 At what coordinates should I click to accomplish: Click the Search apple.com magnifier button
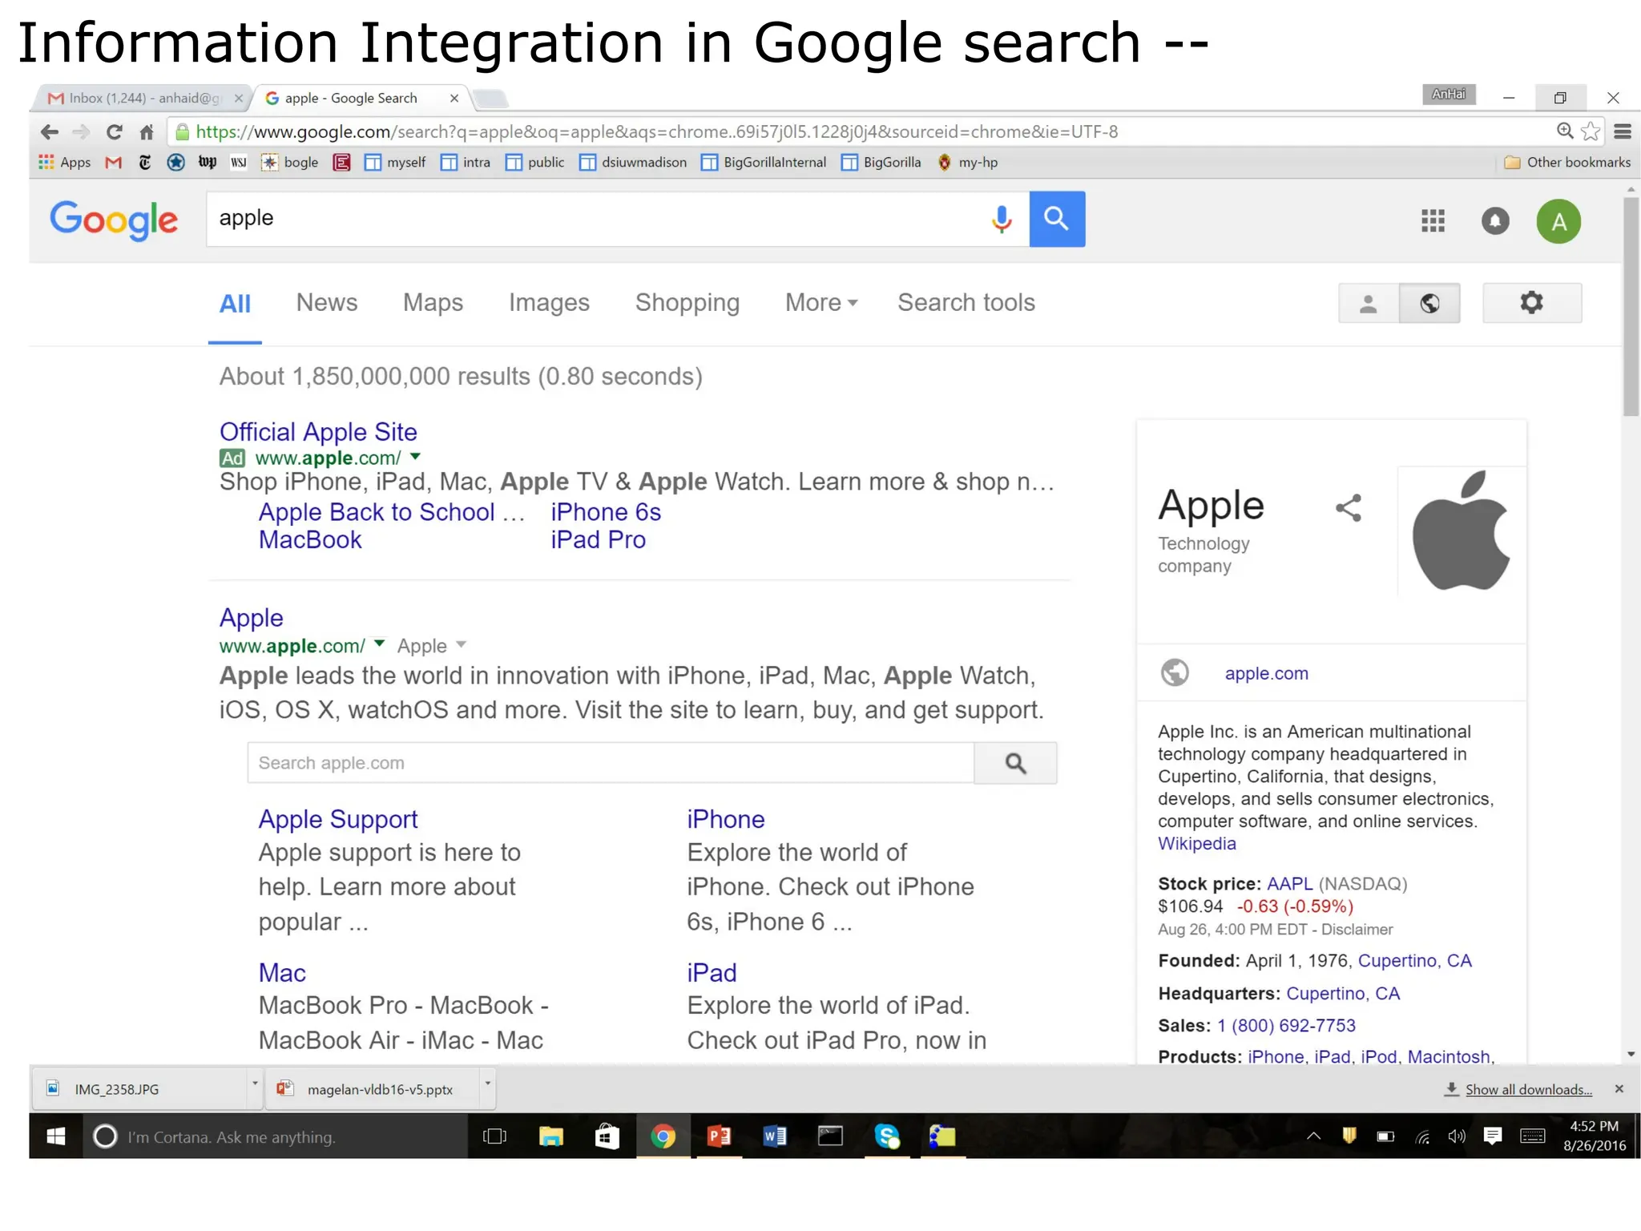click(x=1015, y=763)
